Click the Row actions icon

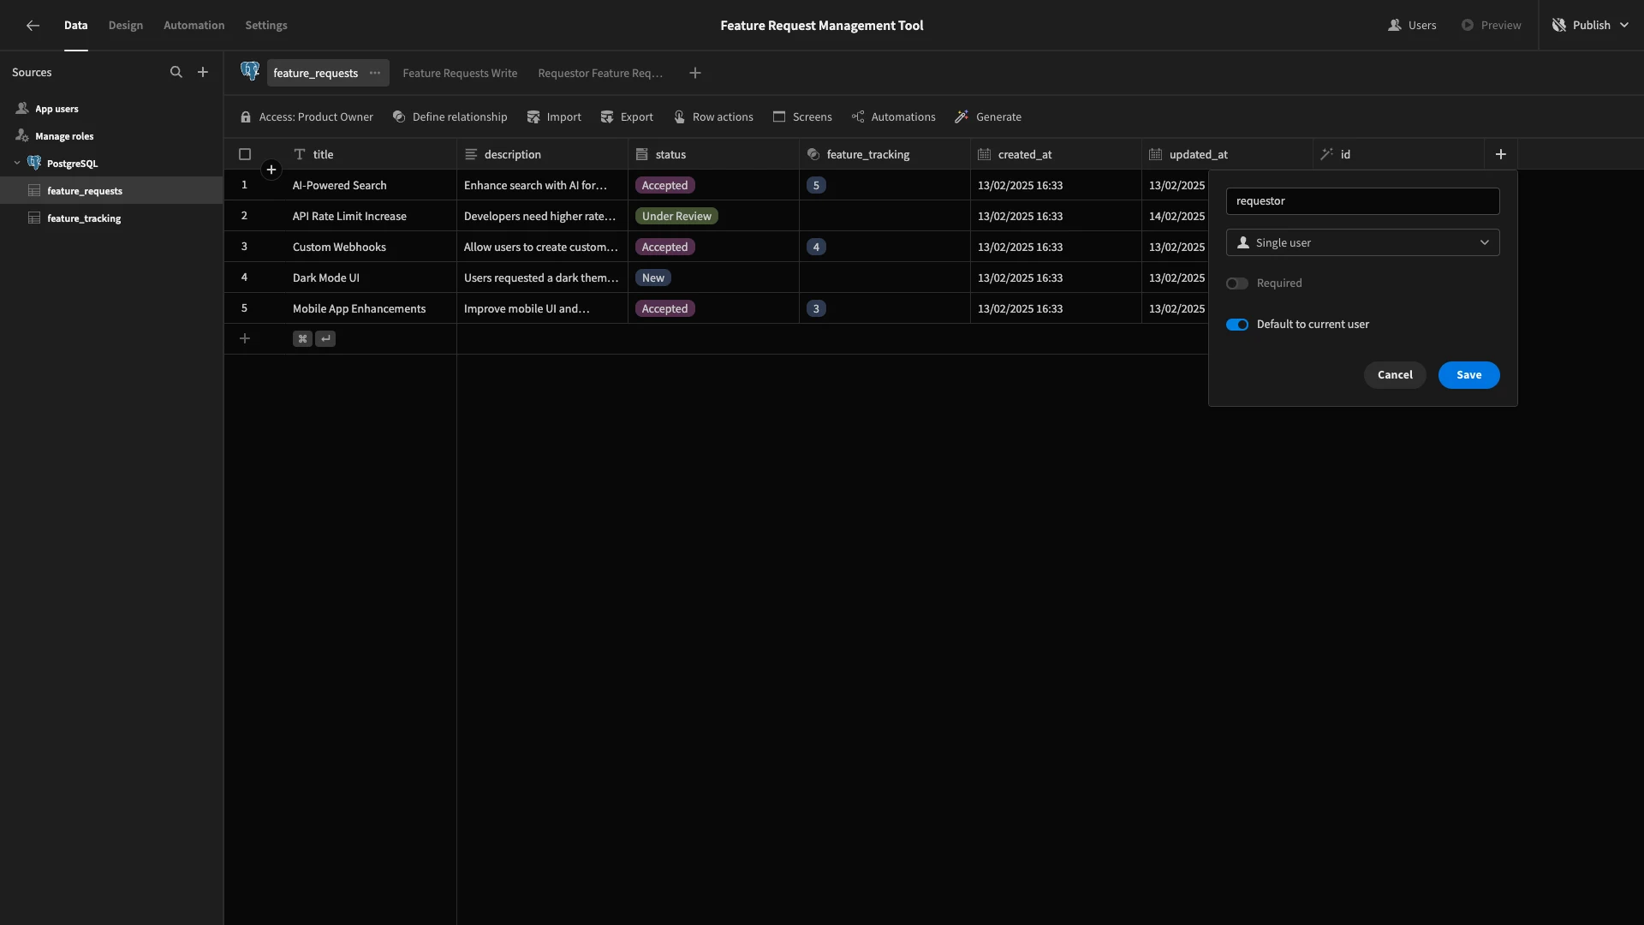point(679,117)
